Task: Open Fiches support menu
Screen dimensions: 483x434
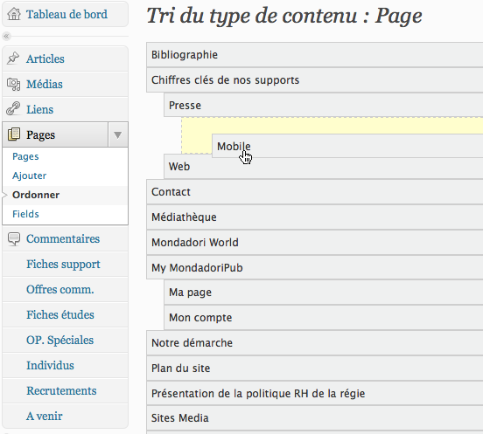Action: 63,265
